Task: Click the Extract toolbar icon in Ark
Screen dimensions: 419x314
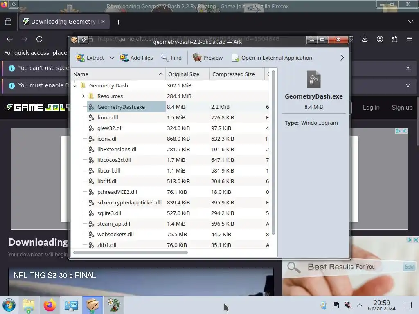Action: tap(81, 58)
